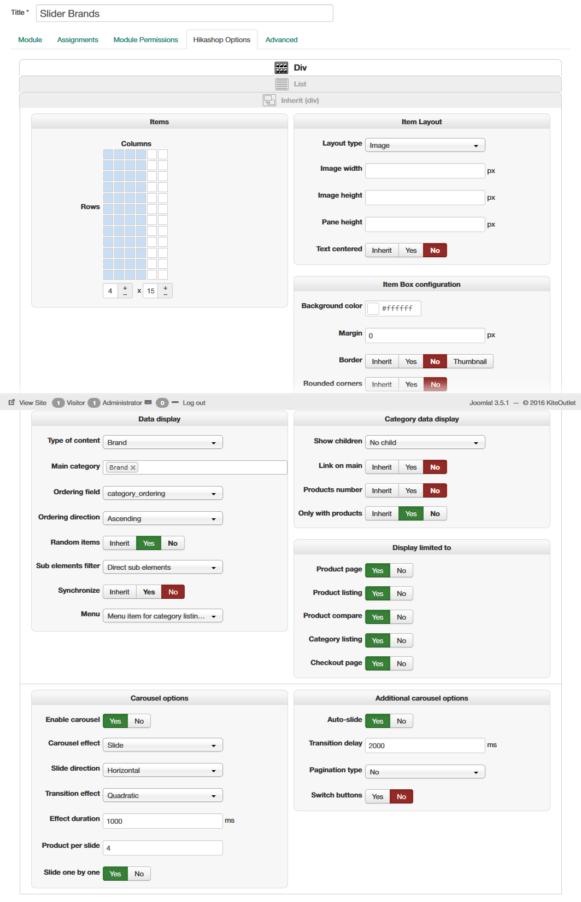This screenshot has width=581, height=902.
Task: Open the Carousel effect dropdown
Action: click(x=163, y=745)
